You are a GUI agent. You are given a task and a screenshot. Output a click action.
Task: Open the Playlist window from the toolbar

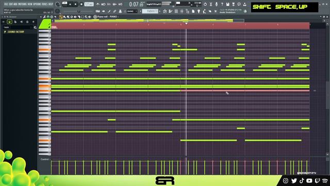tap(165, 11)
